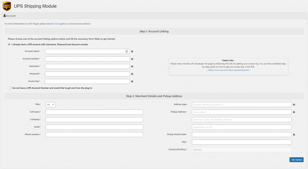Click help icon next to Username field

(132, 66)
